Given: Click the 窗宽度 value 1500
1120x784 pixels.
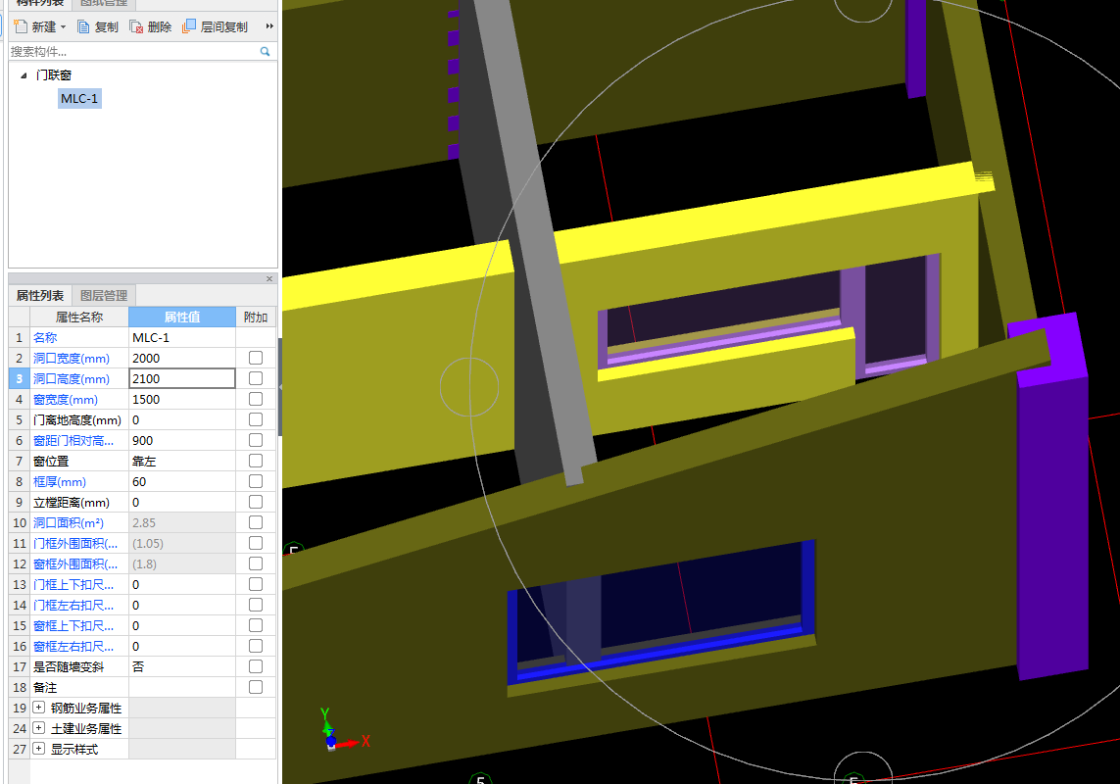Looking at the screenshot, I should pyautogui.click(x=182, y=400).
